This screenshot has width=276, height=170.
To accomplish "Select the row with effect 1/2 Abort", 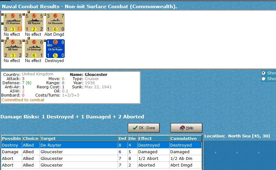I will (102, 158).
